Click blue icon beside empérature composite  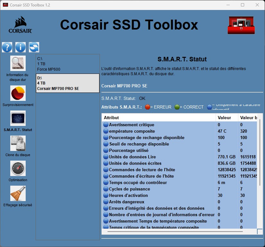tap(106, 131)
